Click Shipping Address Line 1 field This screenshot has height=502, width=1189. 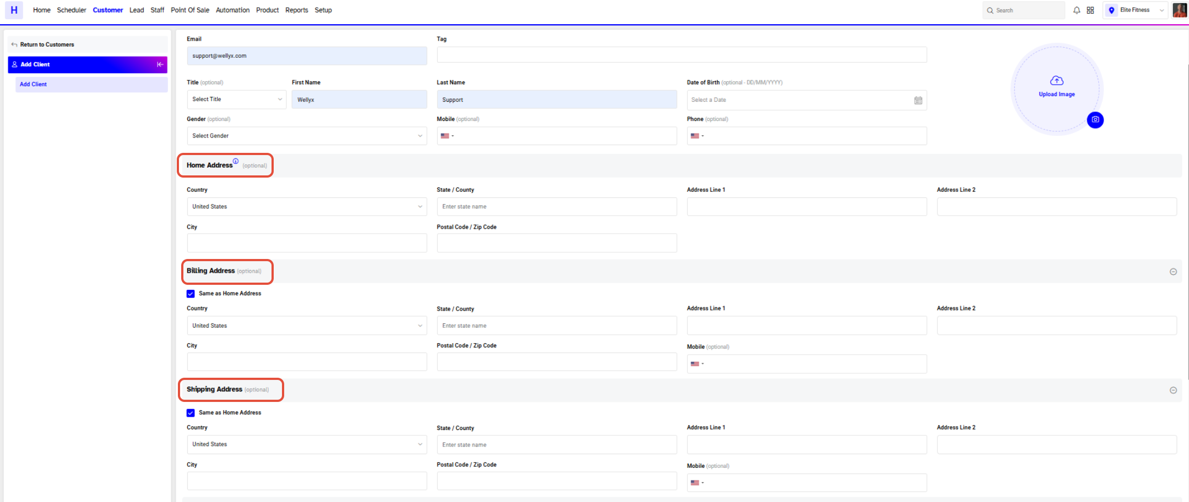click(x=807, y=444)
